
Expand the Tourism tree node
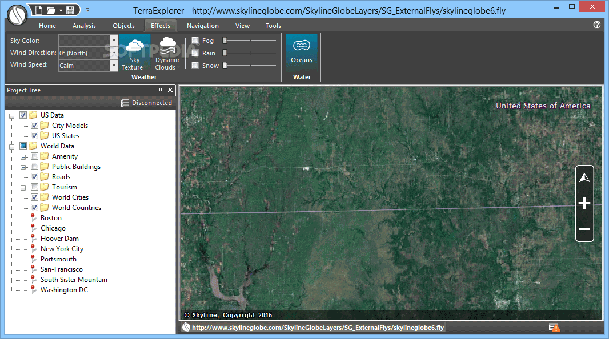pyautogui.click(x=23, y=188)
